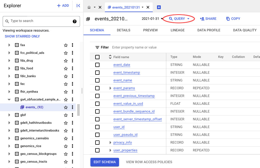Viewport: 260px width, 168px height.
Task: Open the DETAILS tab
Action: (x=124, y=30)
